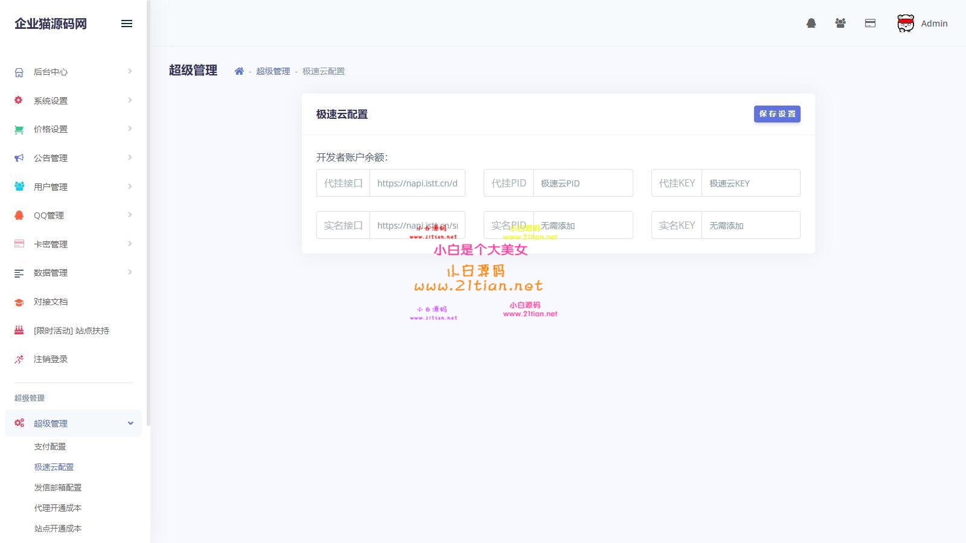Click the Admin avatar image
Screen dimensions: 966x543
(905, 23)
